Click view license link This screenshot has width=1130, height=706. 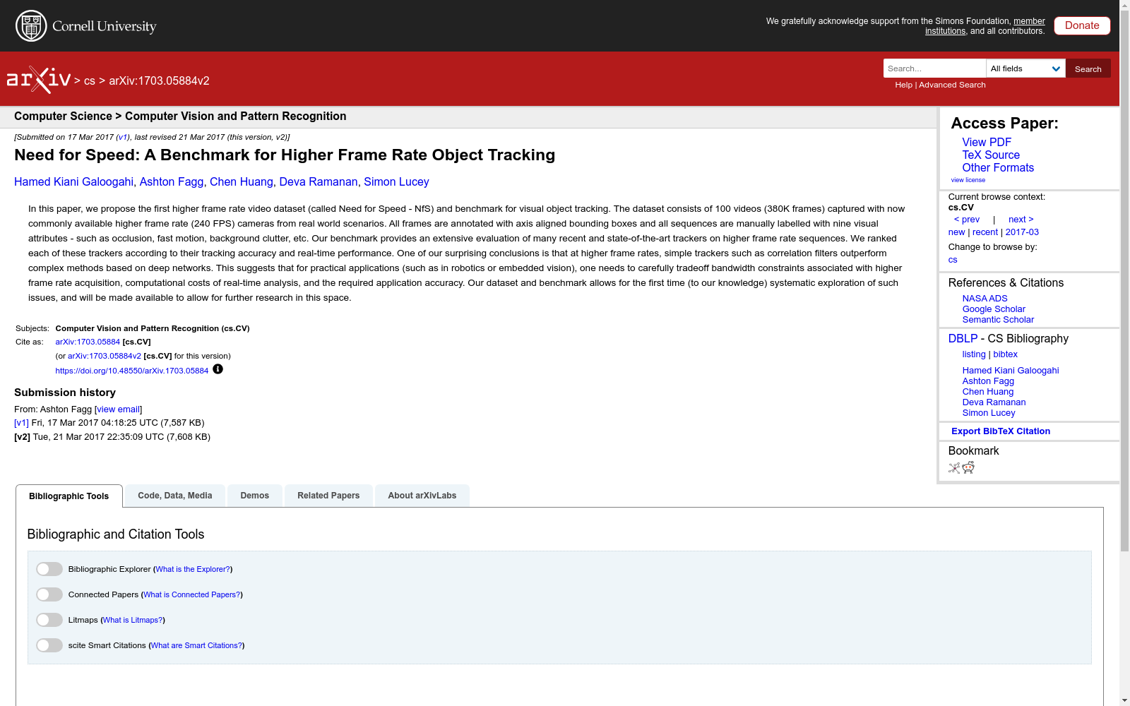[x=968, y=180]
